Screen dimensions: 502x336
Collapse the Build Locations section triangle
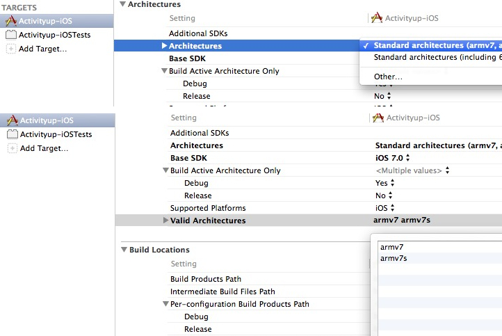pos(124,250)
